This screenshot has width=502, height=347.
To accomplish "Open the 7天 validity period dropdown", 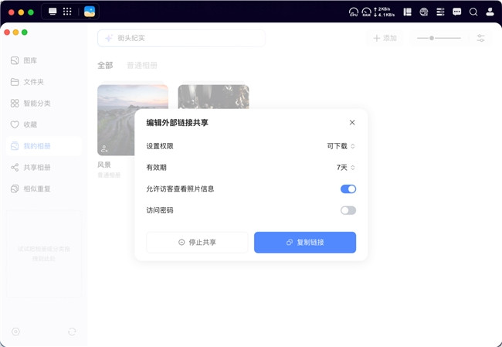I will pos(346,168).
